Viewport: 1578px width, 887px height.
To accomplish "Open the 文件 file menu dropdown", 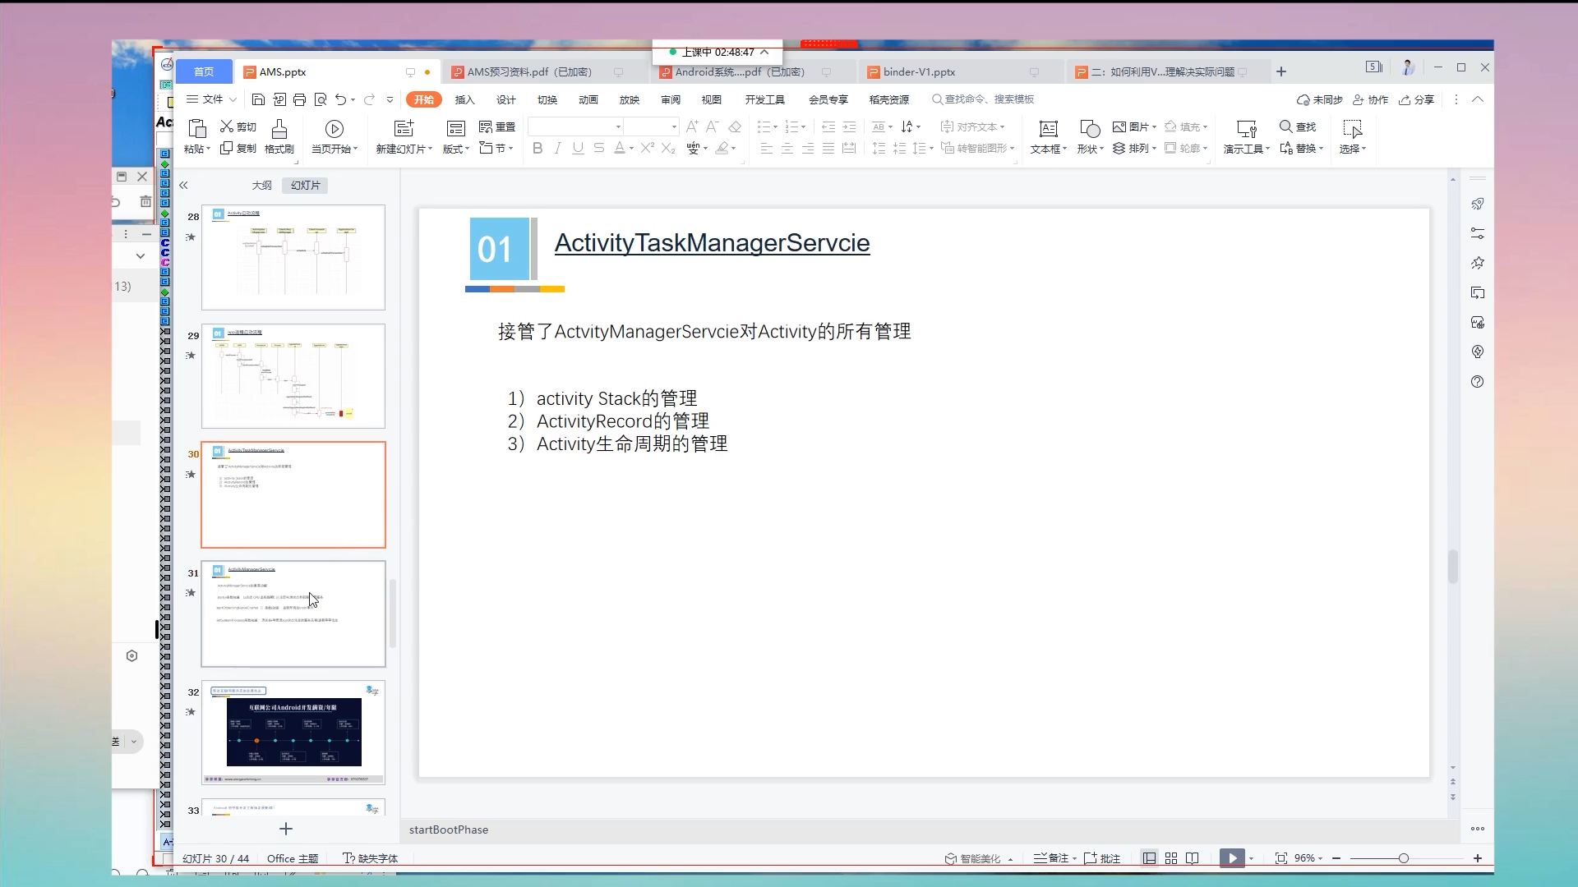I will tap(212, 99).
